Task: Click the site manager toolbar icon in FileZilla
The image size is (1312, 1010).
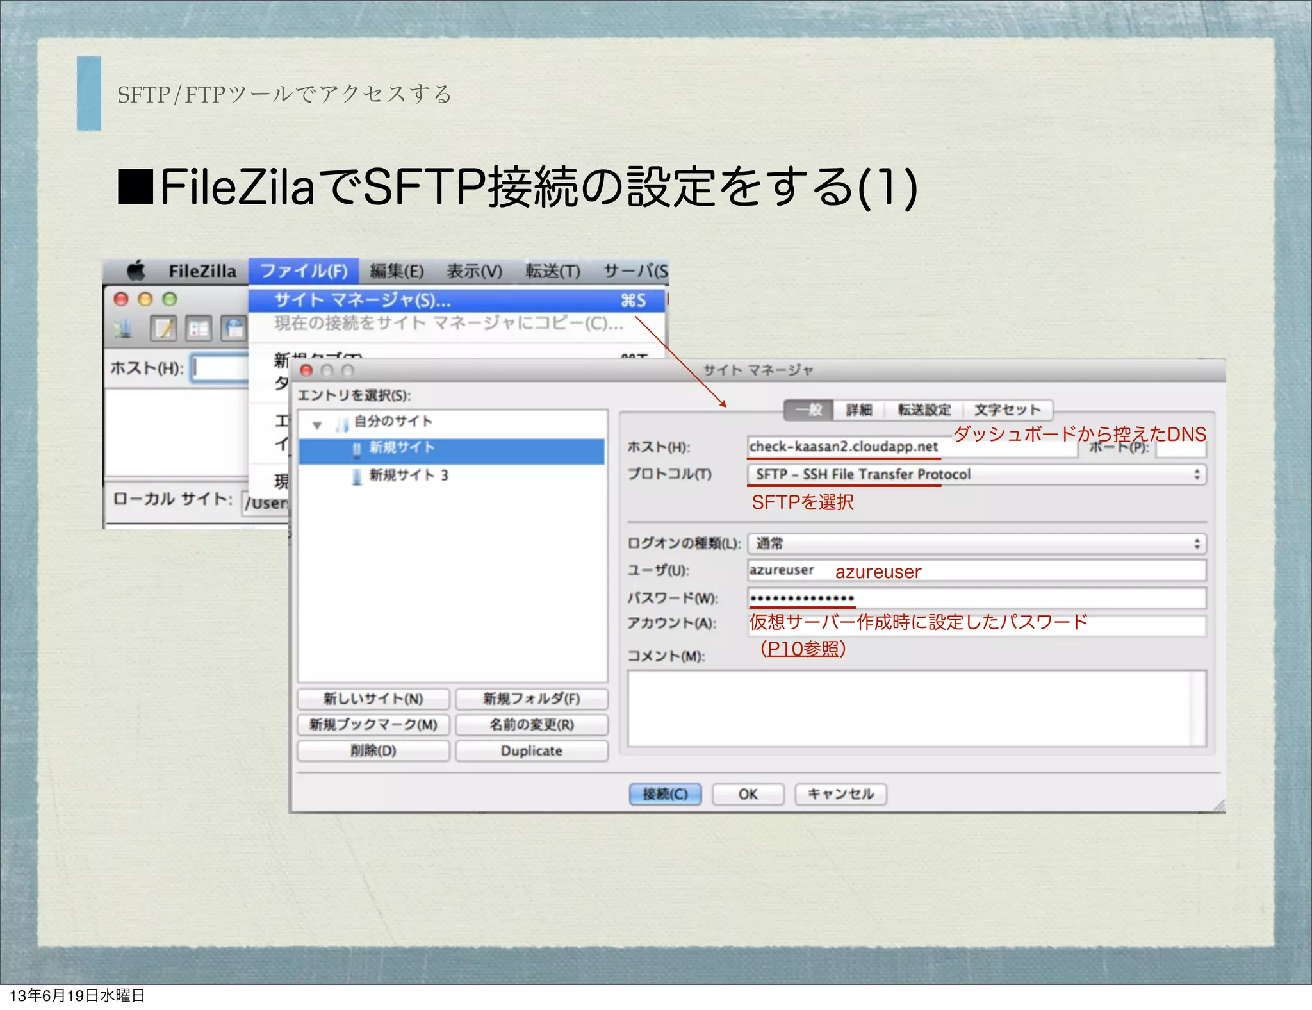Action: coord(123,329)
